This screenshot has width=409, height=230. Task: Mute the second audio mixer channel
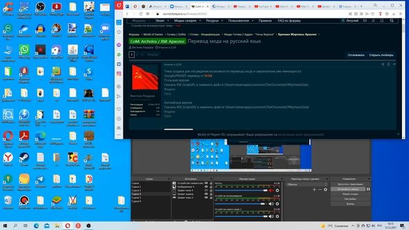pos(271,204)
